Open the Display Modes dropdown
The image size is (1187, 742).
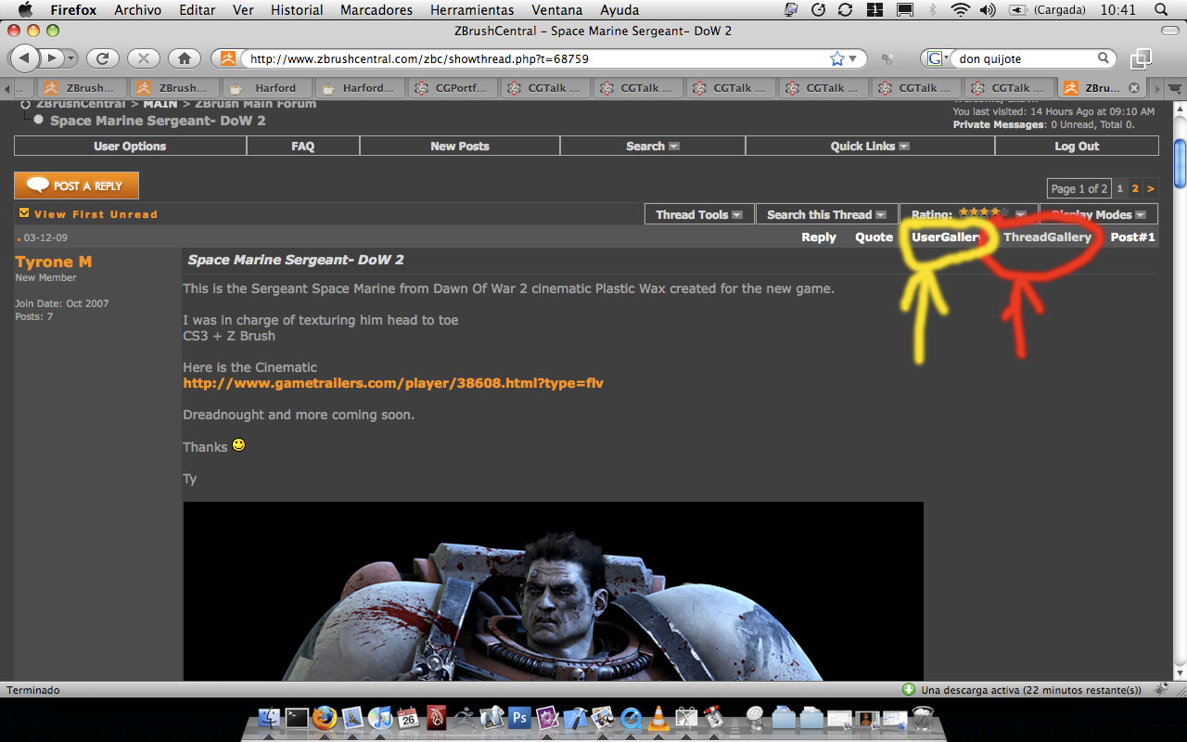coord(1141,215)
